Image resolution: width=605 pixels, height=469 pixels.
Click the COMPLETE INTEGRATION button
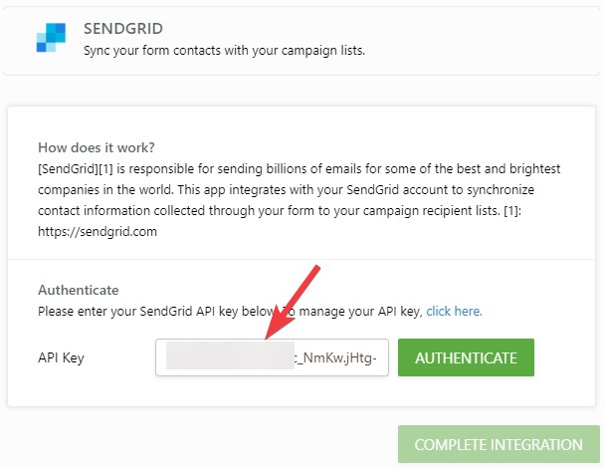499,444
